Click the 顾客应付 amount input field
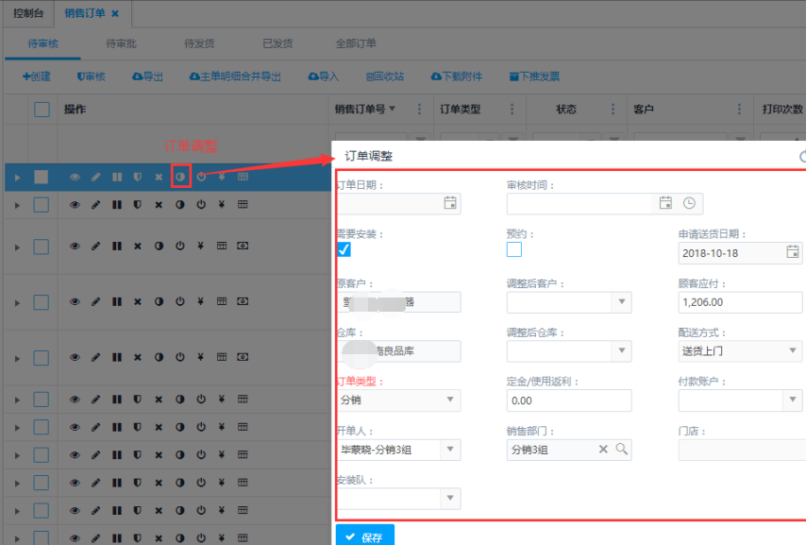The height and width of the screenshot is (545, 806). (x=739, y=302)
